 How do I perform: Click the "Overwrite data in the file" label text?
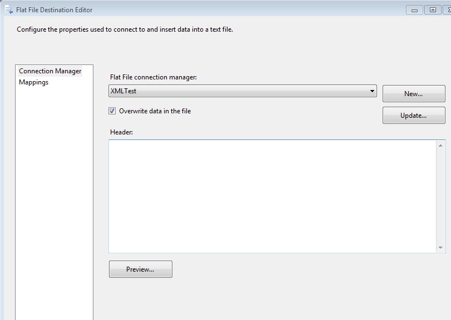(155, 111)
